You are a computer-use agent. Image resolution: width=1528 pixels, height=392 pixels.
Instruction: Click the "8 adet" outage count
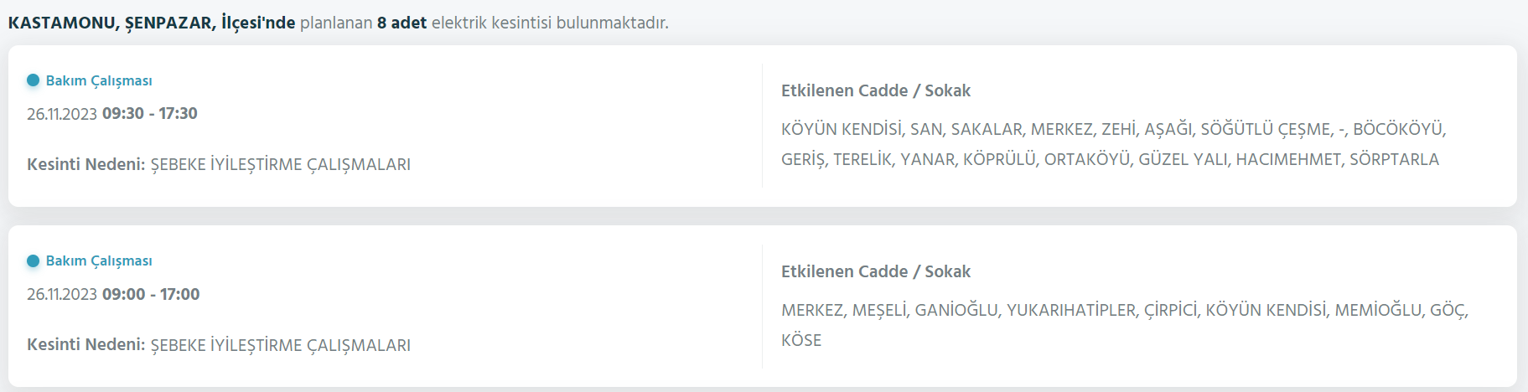click(x=401, y=23)
